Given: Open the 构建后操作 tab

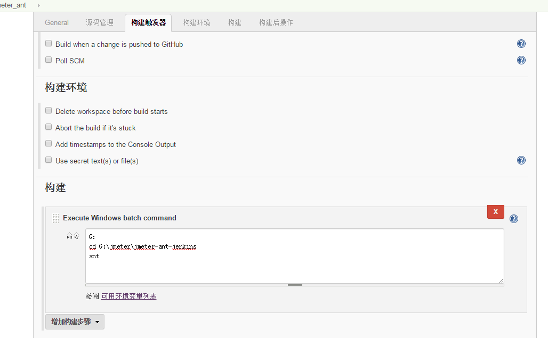Looking at the screenshot, I should tap(275, 22).
